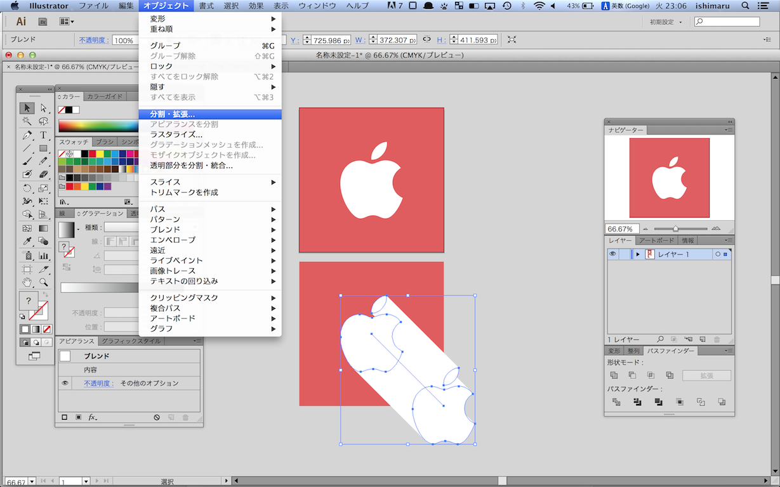Pick the yellow swatch in the top swatch row
The width and height of the screenshot is (780, 487).
(100, 153)
